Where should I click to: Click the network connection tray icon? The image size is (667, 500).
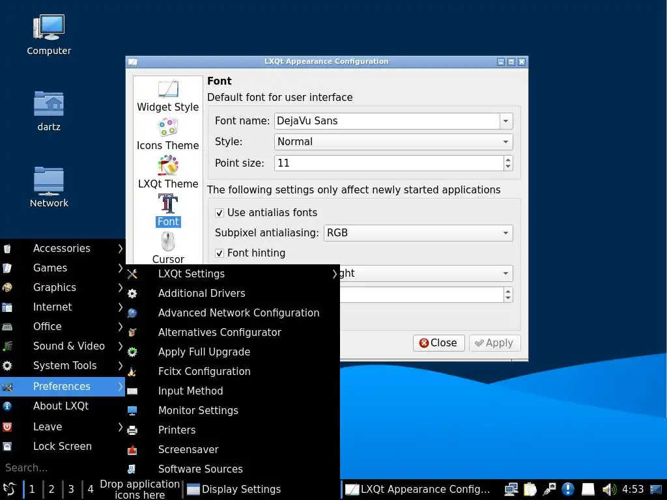[511, 490]
